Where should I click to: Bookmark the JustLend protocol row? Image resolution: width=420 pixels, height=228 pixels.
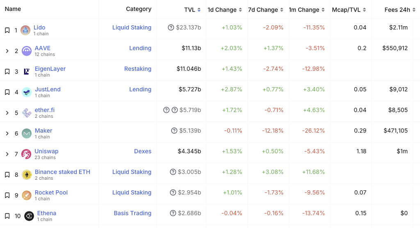7,92
